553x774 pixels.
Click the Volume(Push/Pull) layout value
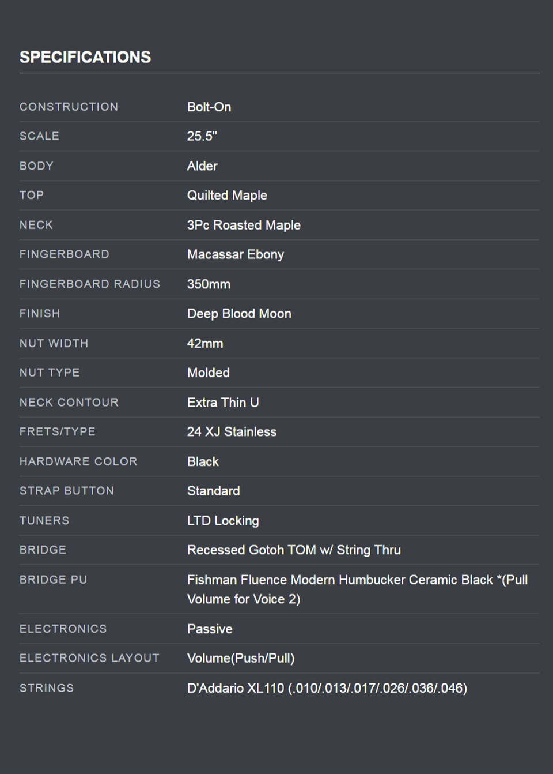[x=241, y=659]
